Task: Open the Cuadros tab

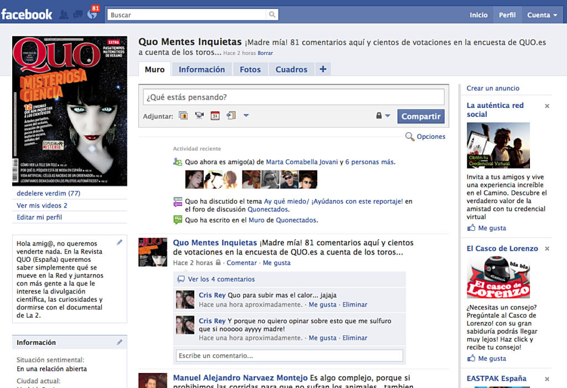Action: point(291,69)
